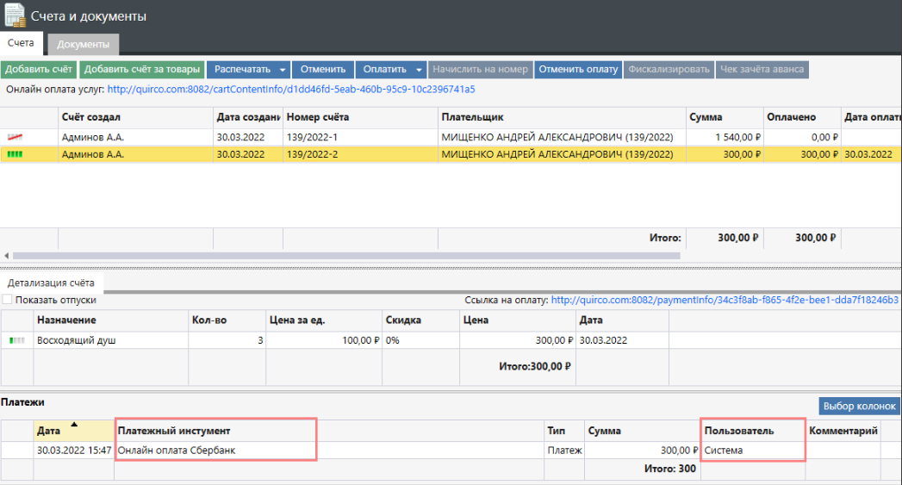Toggle the Показать отпуски checkbox
902x485 pixels.
click(7, 300)
